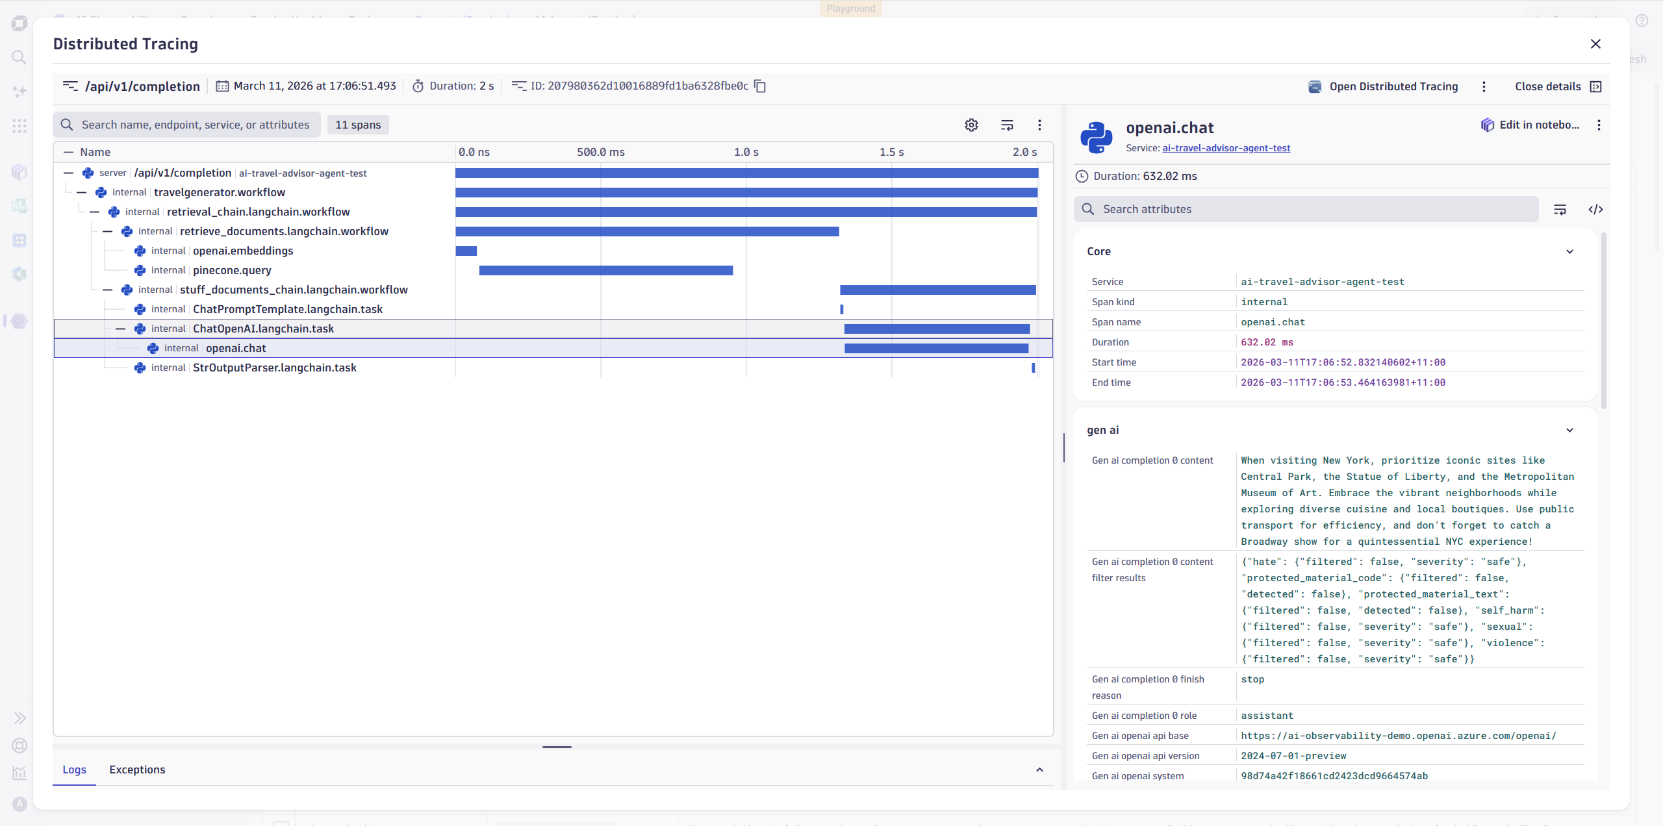Toggle attribute wrap in details panel
Screen dimensions: 1663x826
coord(1560,209)
